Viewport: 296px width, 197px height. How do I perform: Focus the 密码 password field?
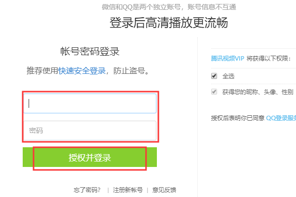point(90,131)
